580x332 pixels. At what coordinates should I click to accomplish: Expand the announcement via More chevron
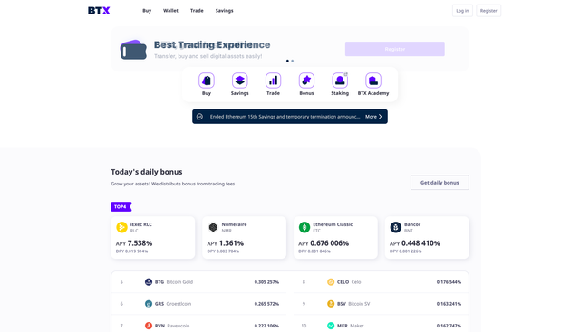(x=373, y=117)
